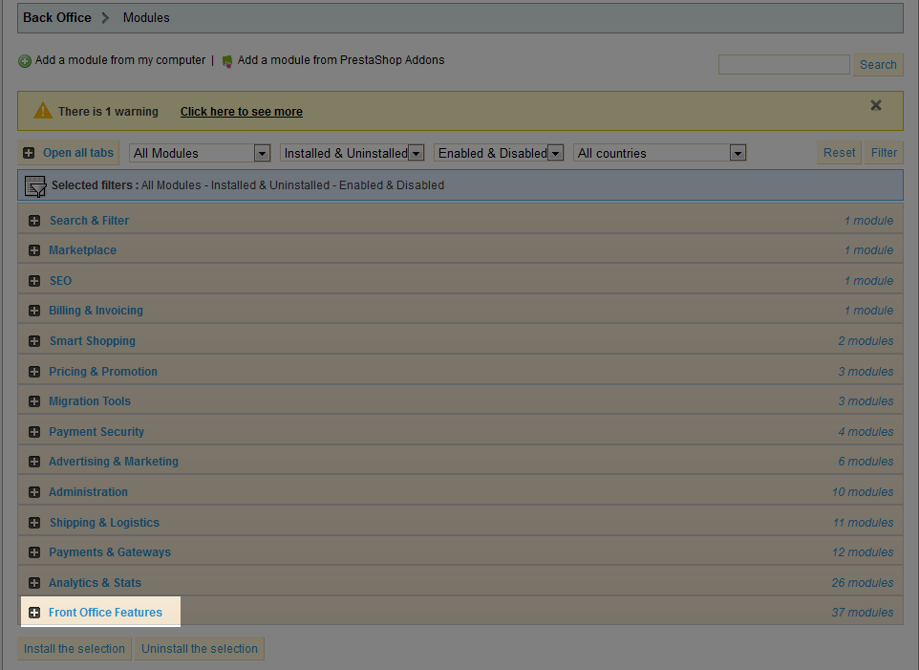Click the Open all tabs button
919x670 pixels.
(x=69, y=153)
